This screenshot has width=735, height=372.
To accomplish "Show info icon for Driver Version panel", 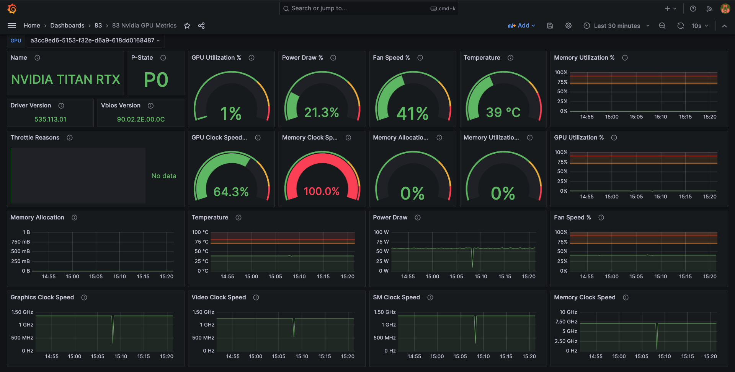I will (x=61, y=106).
